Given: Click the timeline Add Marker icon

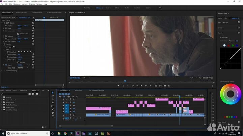Looking at the screenshot, I should tap(73, 97).
